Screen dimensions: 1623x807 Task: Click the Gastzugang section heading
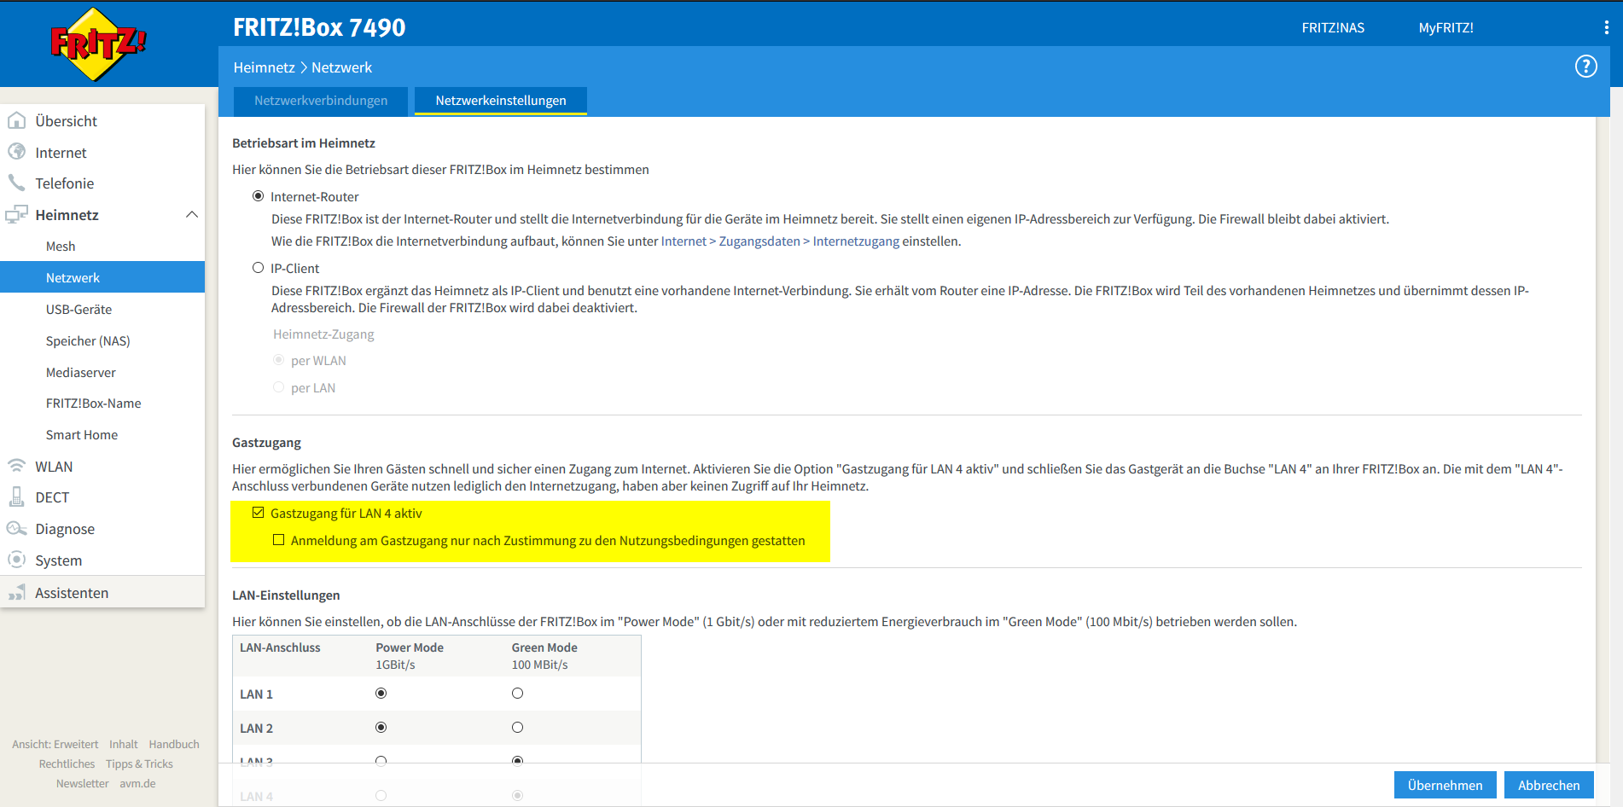[x=266, y=443]
